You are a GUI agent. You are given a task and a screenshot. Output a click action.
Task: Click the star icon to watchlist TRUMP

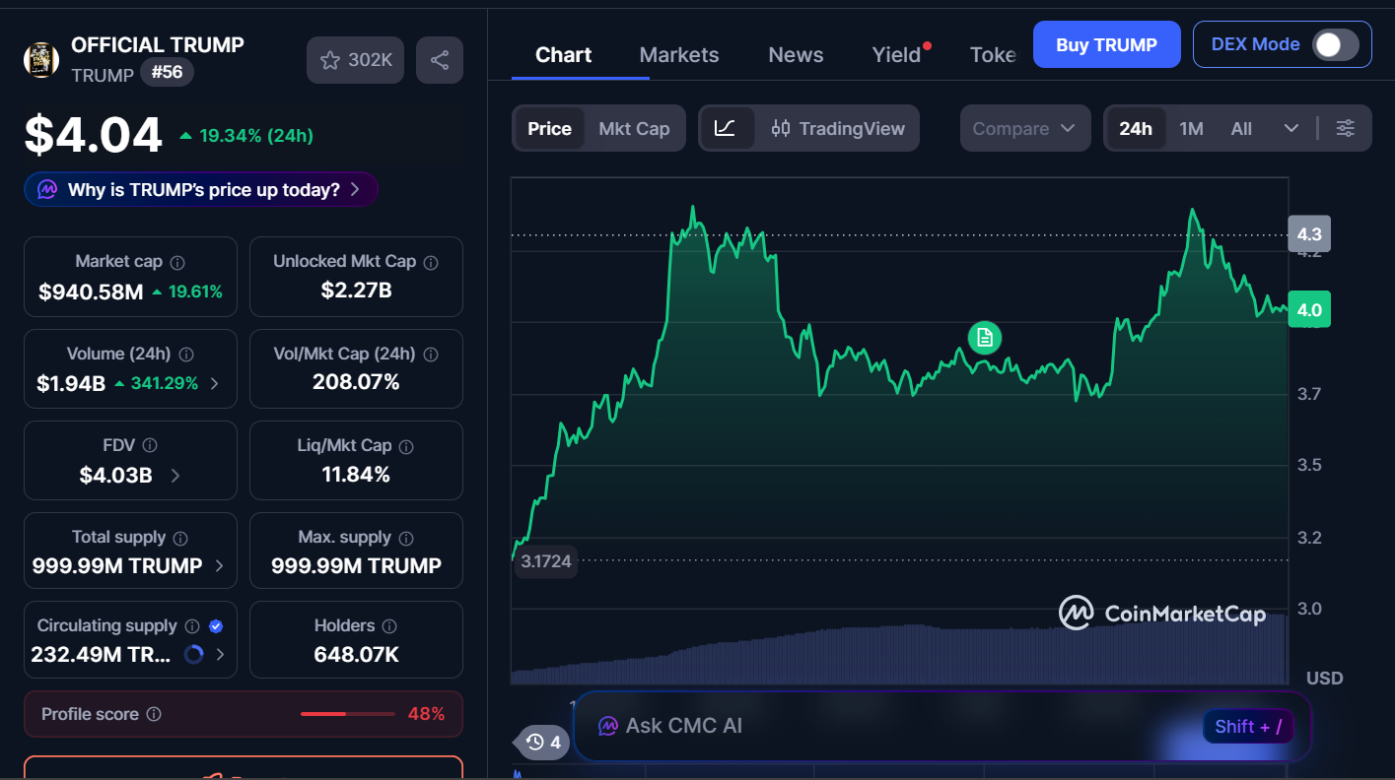(330, 60)
